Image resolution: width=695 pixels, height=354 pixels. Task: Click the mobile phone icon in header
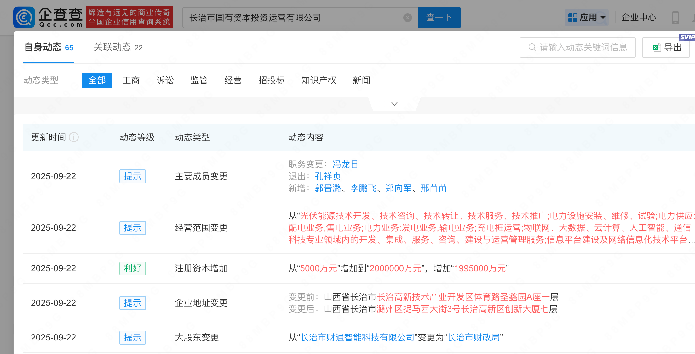pos(675,18)
